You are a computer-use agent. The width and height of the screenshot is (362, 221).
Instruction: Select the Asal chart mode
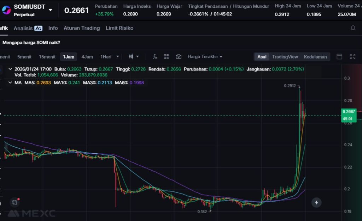[262, 57]
